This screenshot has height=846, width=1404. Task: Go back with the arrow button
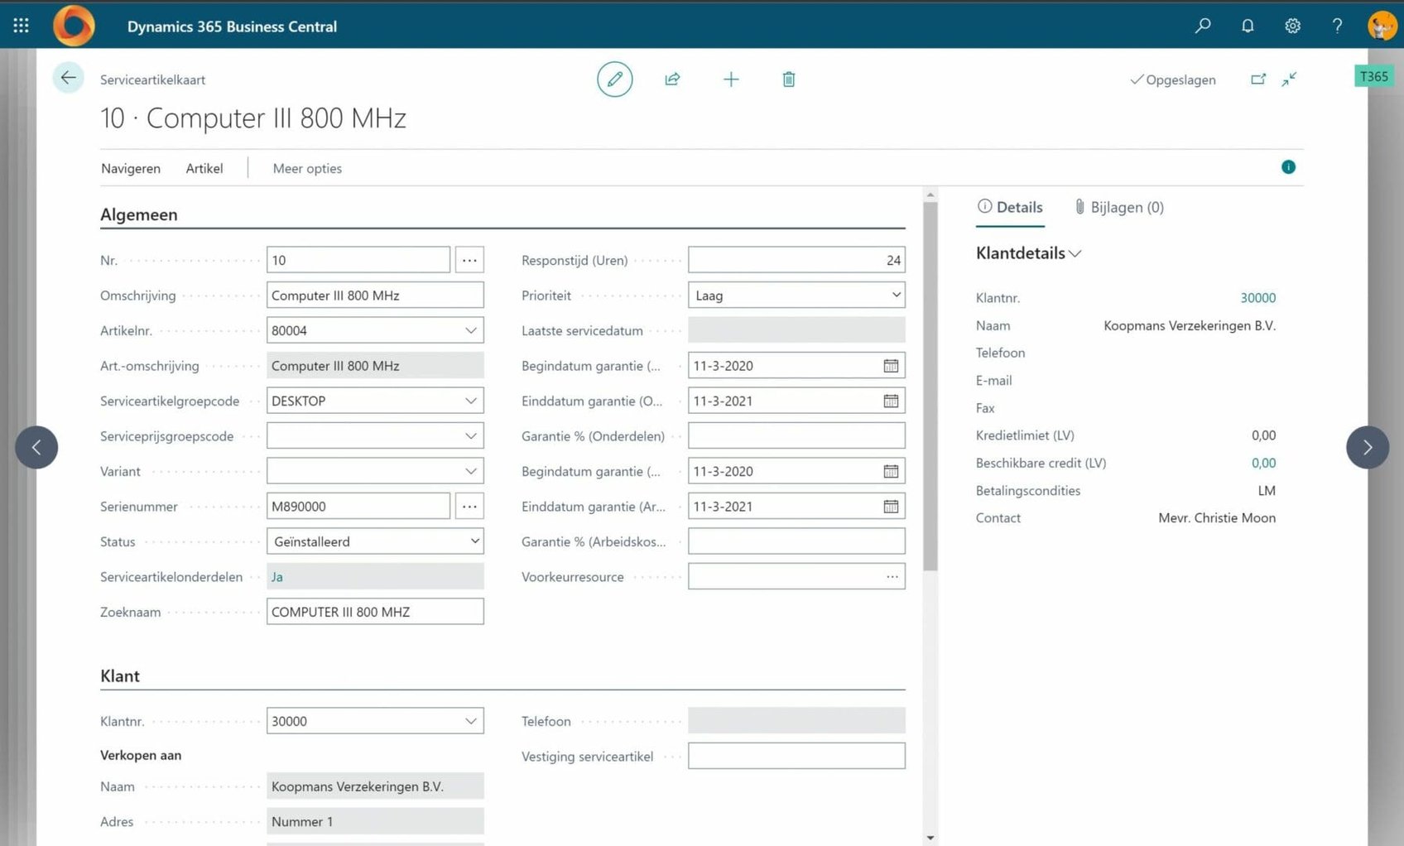tap(68, 78)
